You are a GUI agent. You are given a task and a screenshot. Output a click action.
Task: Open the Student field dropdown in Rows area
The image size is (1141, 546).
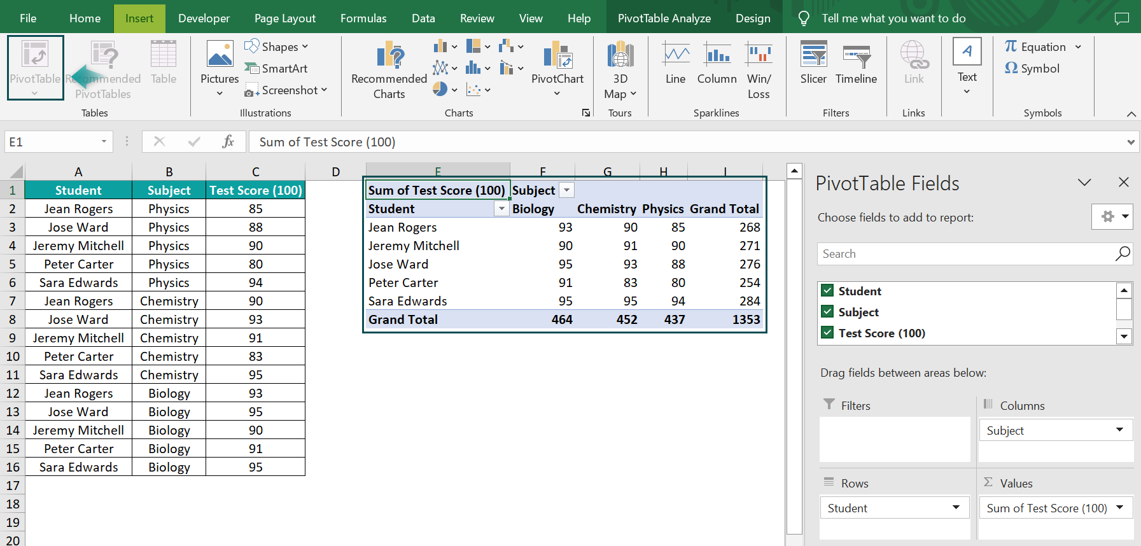tap(956, 508)
